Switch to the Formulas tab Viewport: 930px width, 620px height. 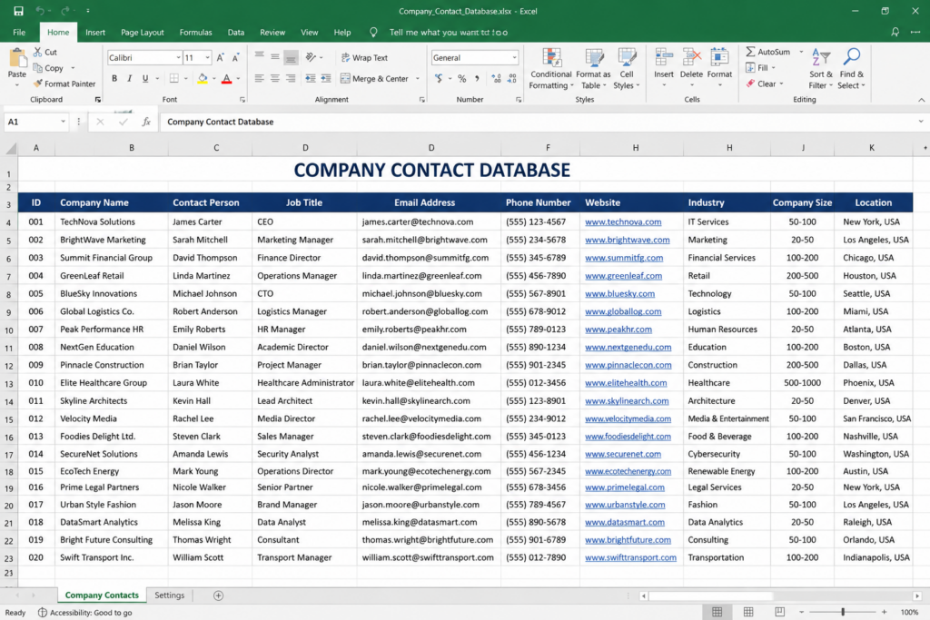196,32
